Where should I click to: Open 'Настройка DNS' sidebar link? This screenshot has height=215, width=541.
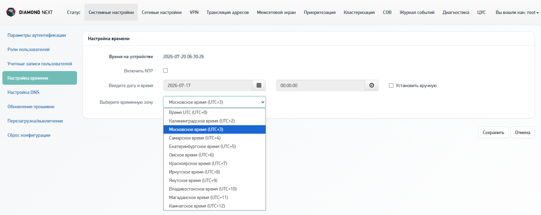24,92
